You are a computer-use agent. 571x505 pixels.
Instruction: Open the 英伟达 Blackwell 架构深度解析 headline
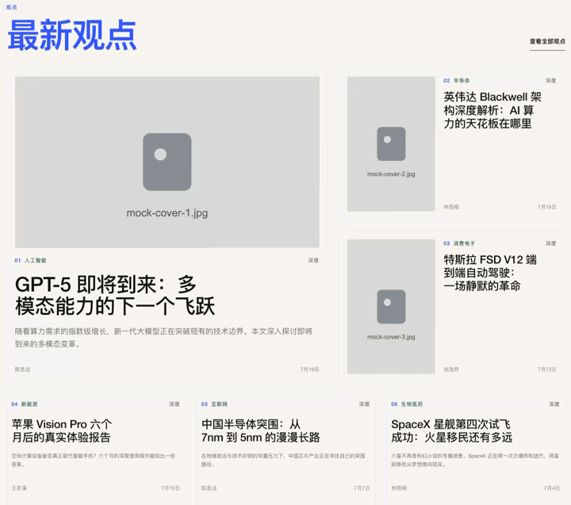pos(492,110)
